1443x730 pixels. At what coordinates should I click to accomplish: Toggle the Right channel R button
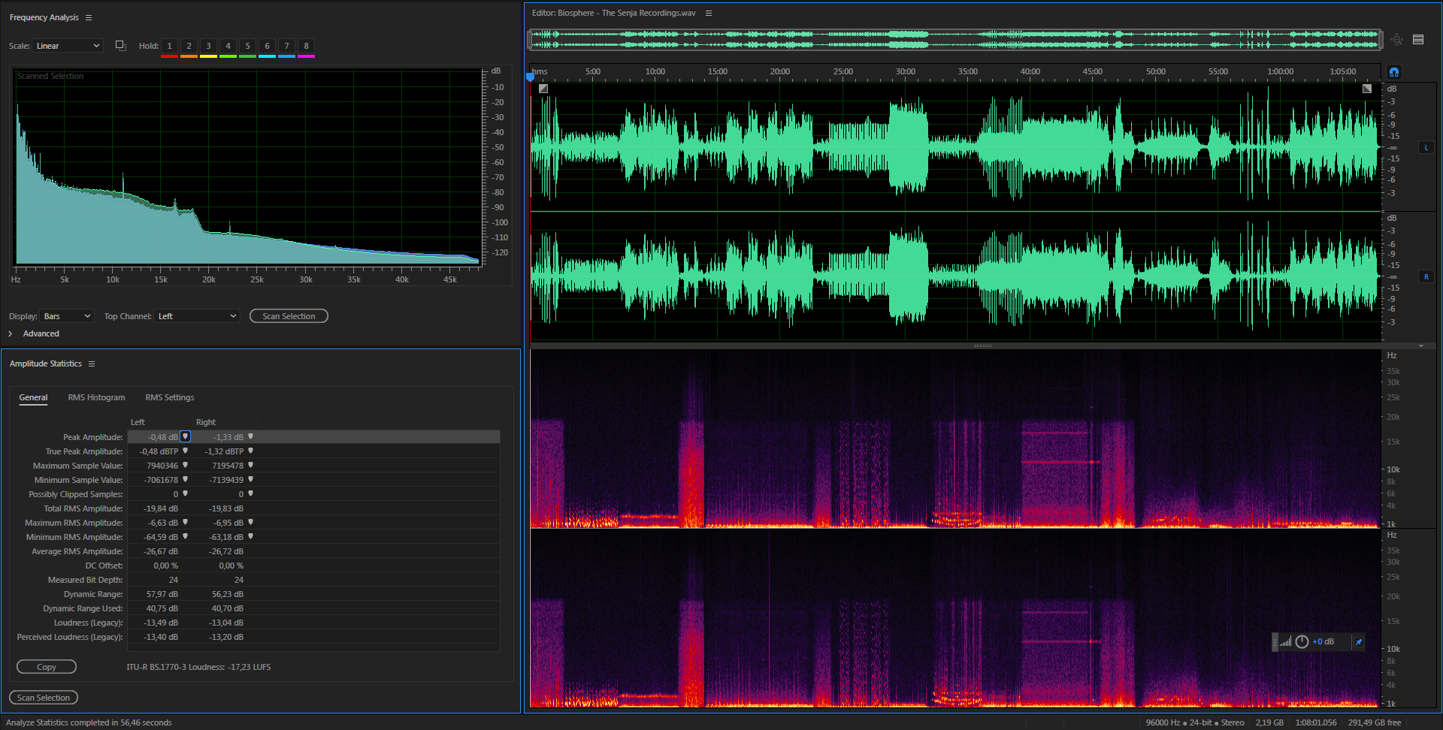[1426, 277]
